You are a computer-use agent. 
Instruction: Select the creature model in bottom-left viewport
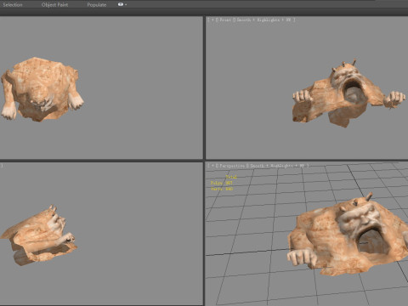point(39,235)
